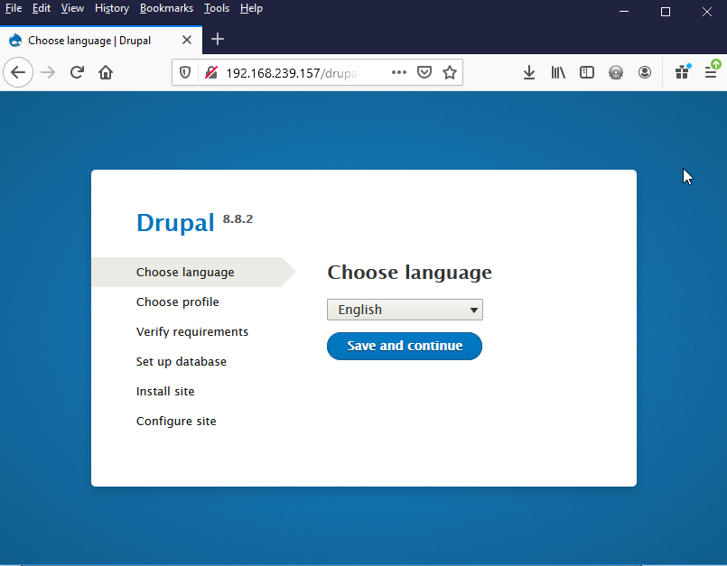
Task: Save page to Pocket icon
Action: tap(424, 73)
